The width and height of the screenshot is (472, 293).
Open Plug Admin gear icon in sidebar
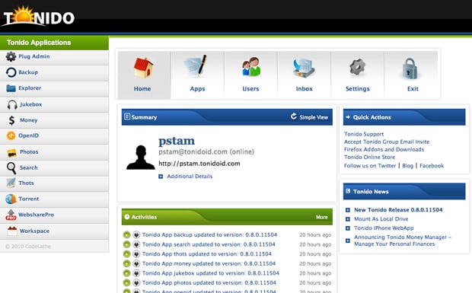(x=11, y=56)
